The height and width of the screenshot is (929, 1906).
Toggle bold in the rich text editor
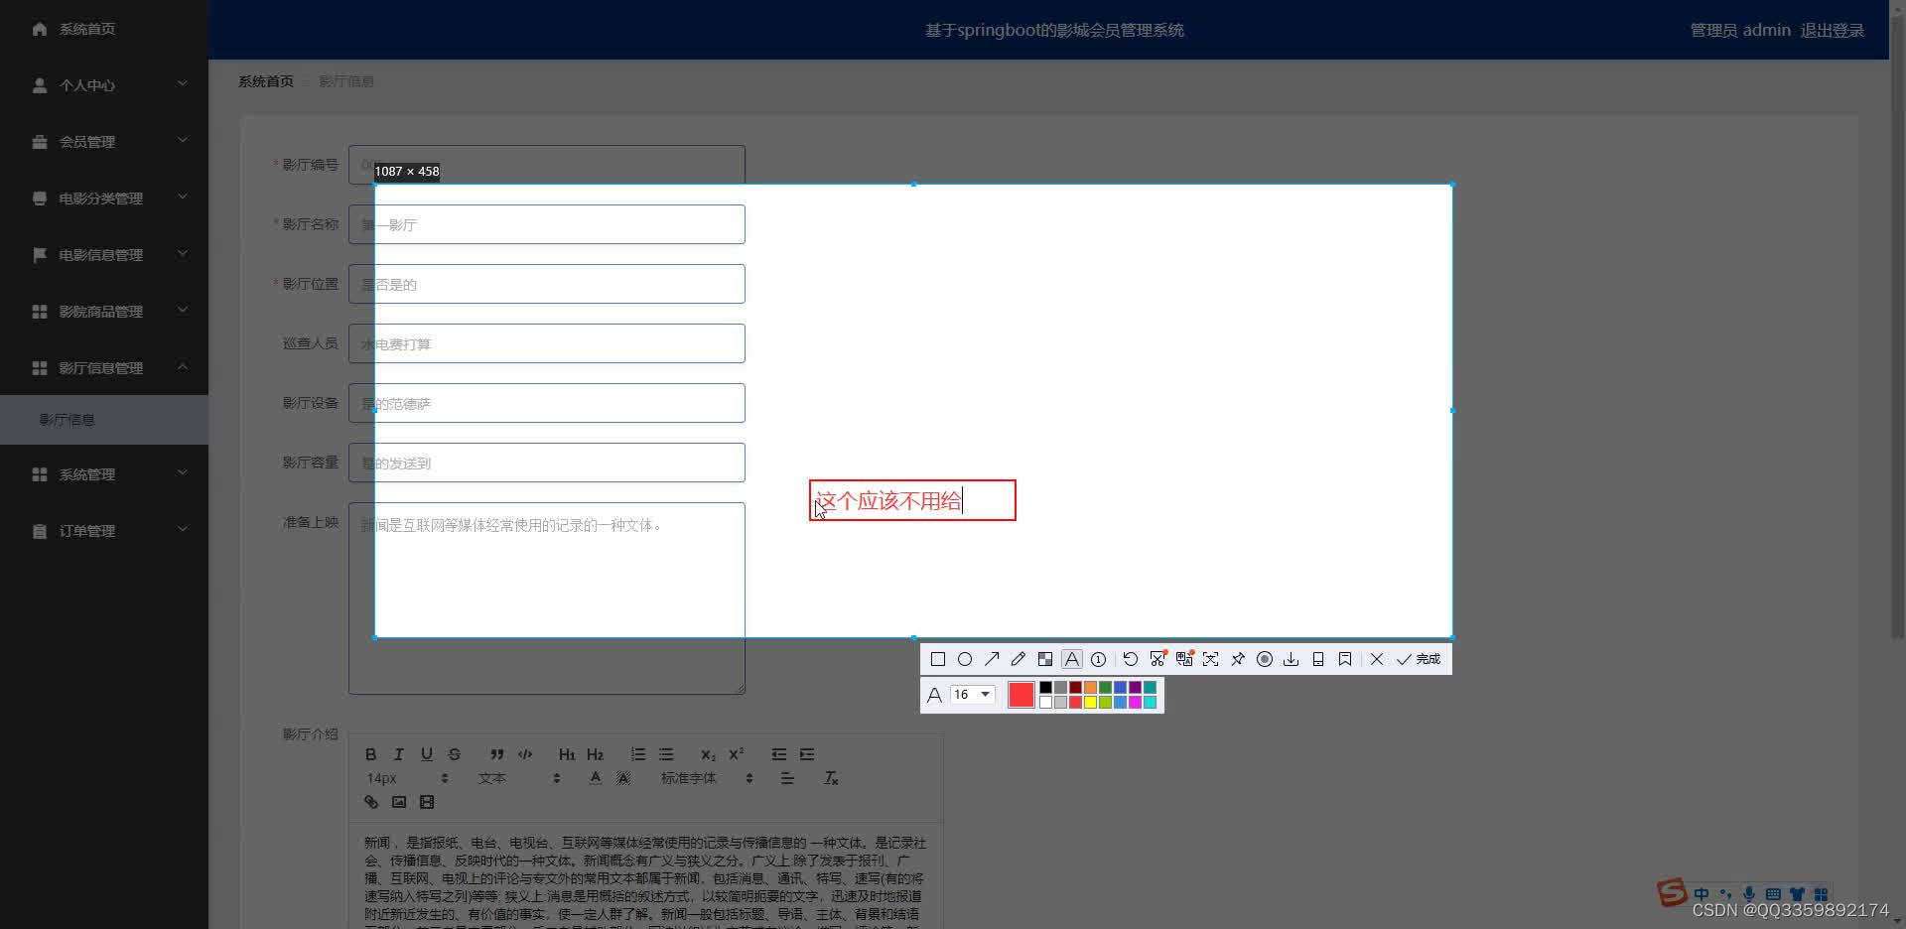pyautogui.click(x=370, y=754)
